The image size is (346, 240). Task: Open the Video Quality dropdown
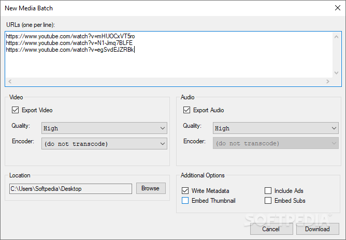104,128
